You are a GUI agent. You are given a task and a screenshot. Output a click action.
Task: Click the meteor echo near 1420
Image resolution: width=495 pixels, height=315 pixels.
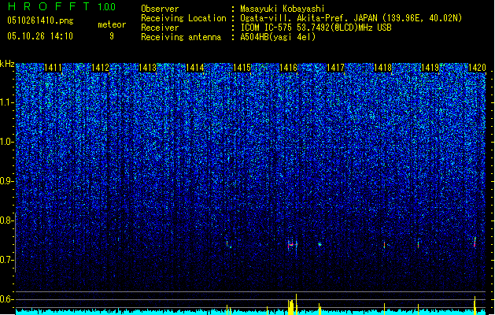pyautogui.click(x=475, y=242)
